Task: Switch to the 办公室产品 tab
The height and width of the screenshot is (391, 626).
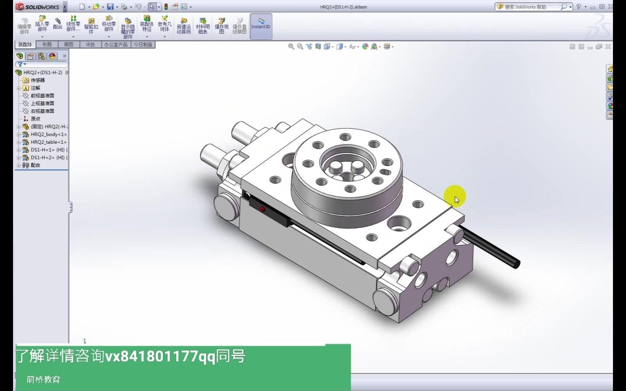Action: click(116, 45)
